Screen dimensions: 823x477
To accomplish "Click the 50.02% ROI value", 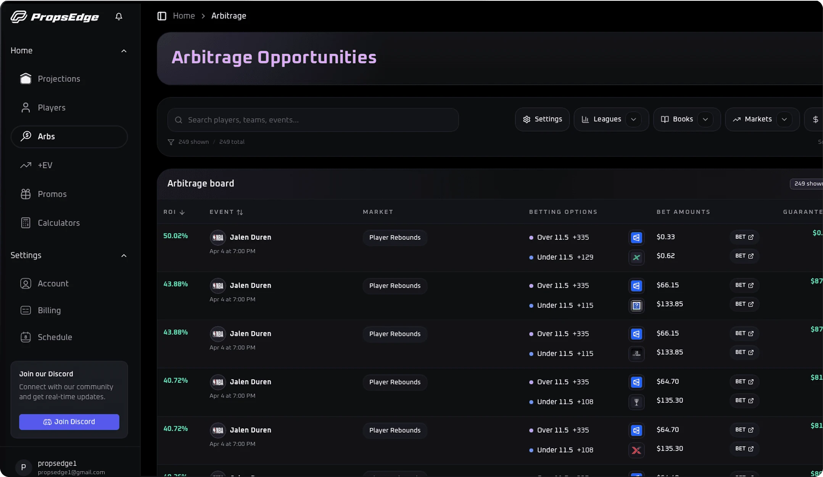I will (x=176, y=236).
